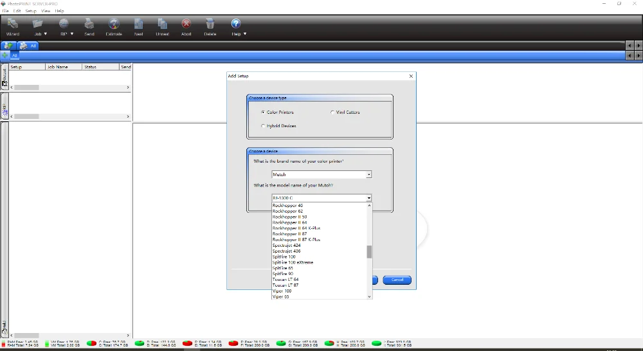Expand the Job toolbar dropdown arrow

coord(46,33)
